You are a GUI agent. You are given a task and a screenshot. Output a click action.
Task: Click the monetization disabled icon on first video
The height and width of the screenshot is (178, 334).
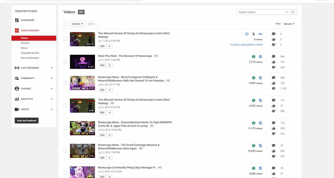tap(253, 34)
